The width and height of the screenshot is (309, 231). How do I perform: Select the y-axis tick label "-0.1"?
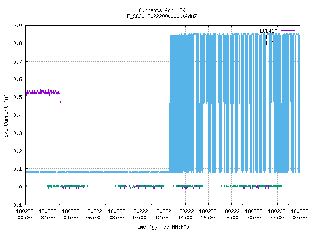pos(16,205)
